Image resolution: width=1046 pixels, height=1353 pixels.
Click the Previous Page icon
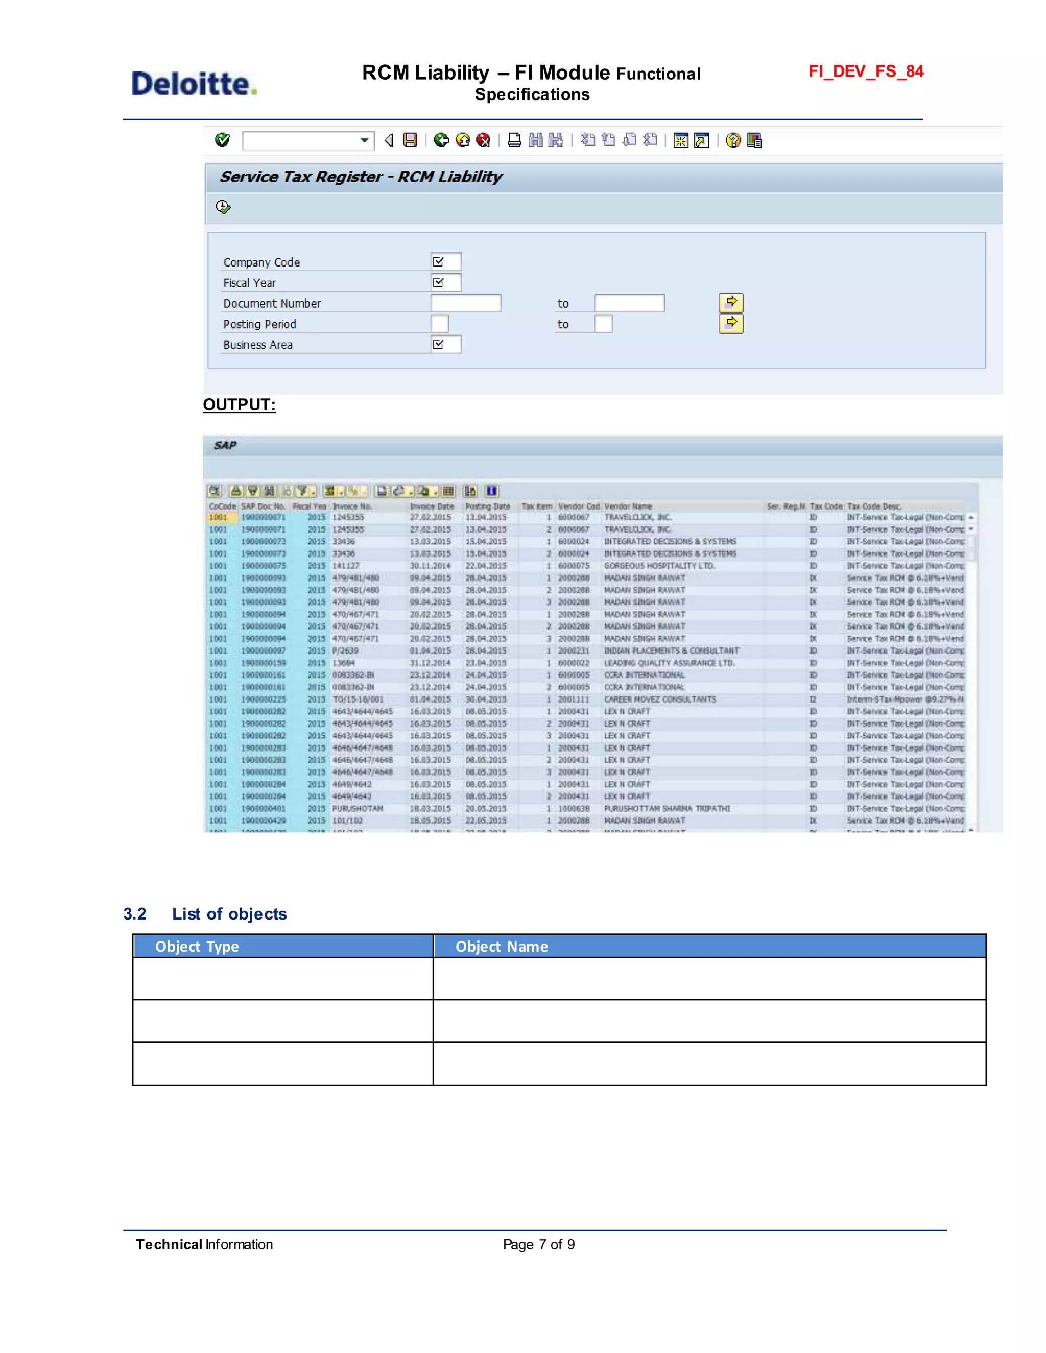click(608, 140)
